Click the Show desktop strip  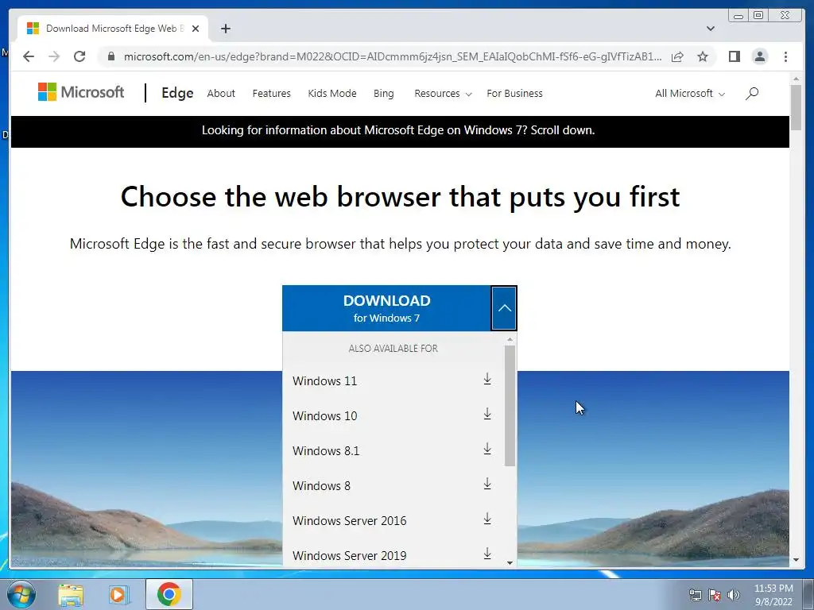coord(808,594)
